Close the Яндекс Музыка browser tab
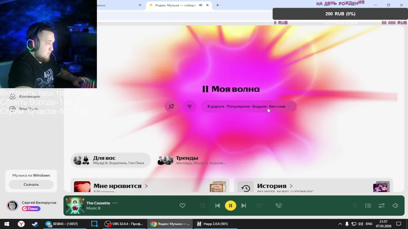Screen dimensions: 408x229 coord(208,5)
